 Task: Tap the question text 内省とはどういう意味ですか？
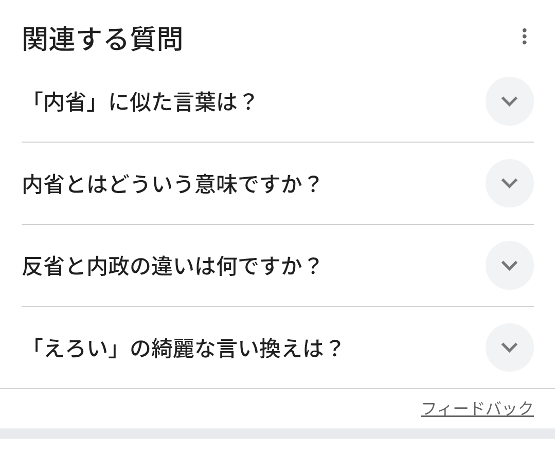click(172, 184)
